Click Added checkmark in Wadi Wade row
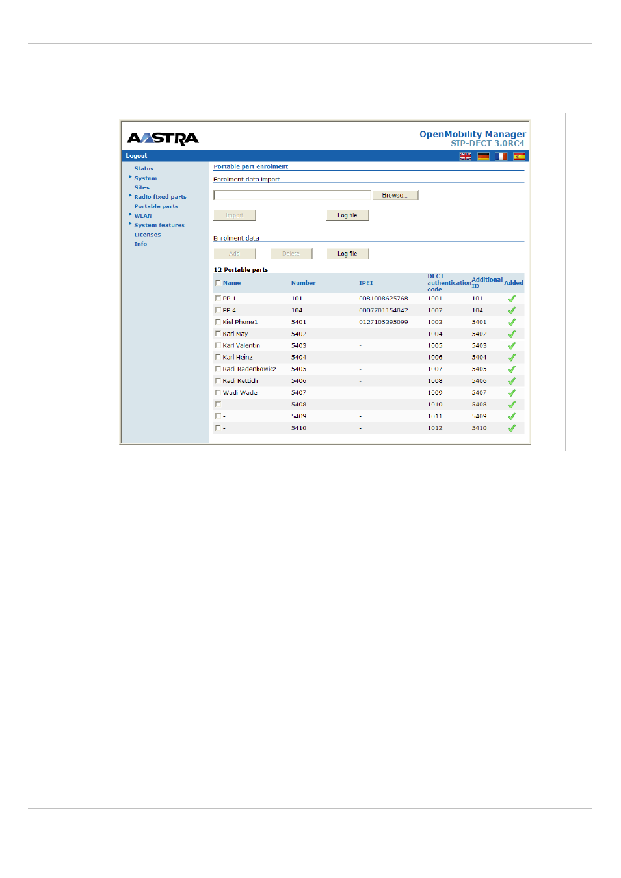This screenshot has height=878, width=621. tap(512, 393)
